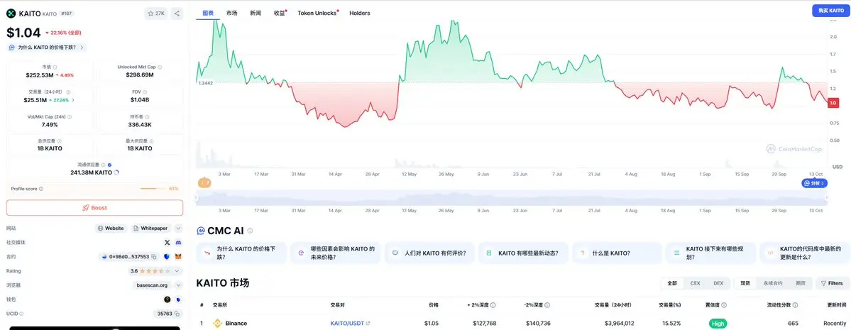Add token to MetaMask via fox icon
851x330 pixels.
coord(179,257)
